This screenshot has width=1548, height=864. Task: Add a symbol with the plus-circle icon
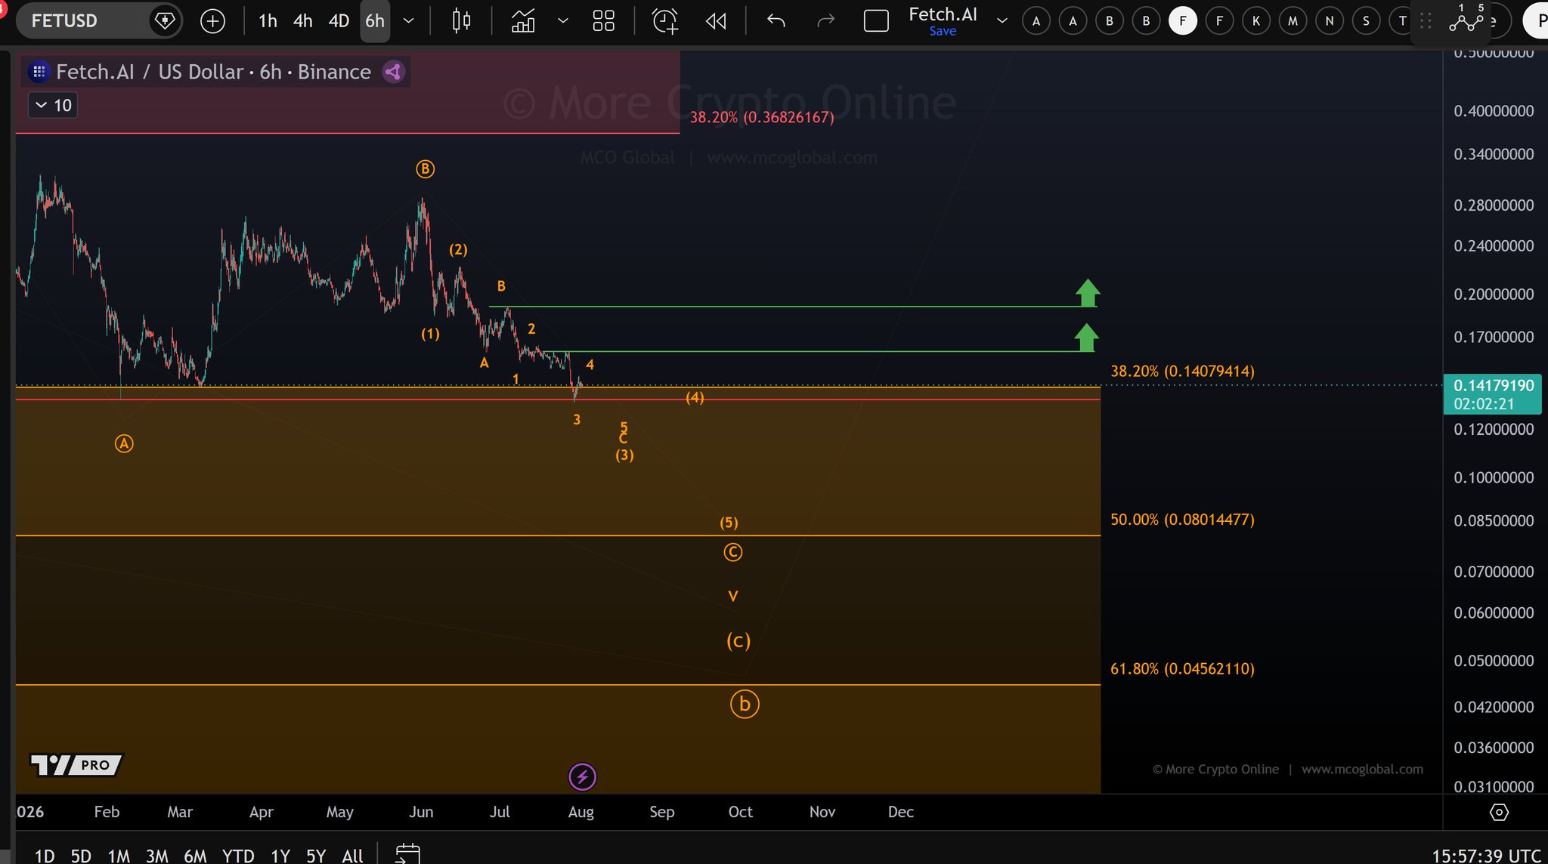(212, 20)
